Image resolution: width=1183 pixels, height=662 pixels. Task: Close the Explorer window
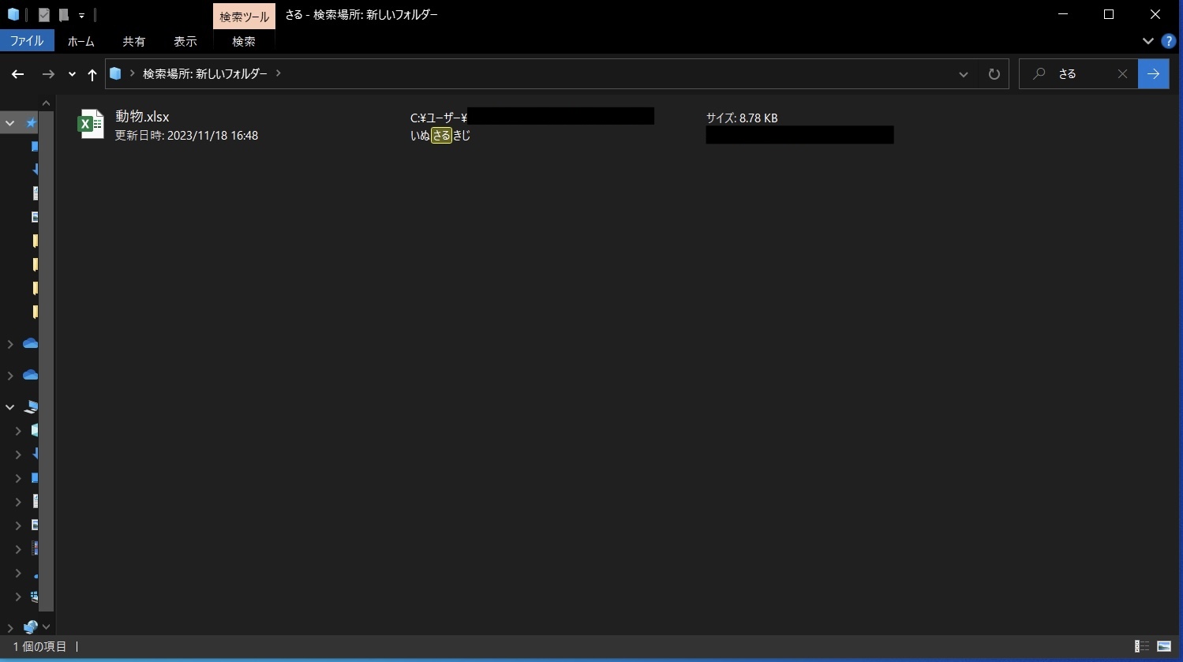point(1155,14)
